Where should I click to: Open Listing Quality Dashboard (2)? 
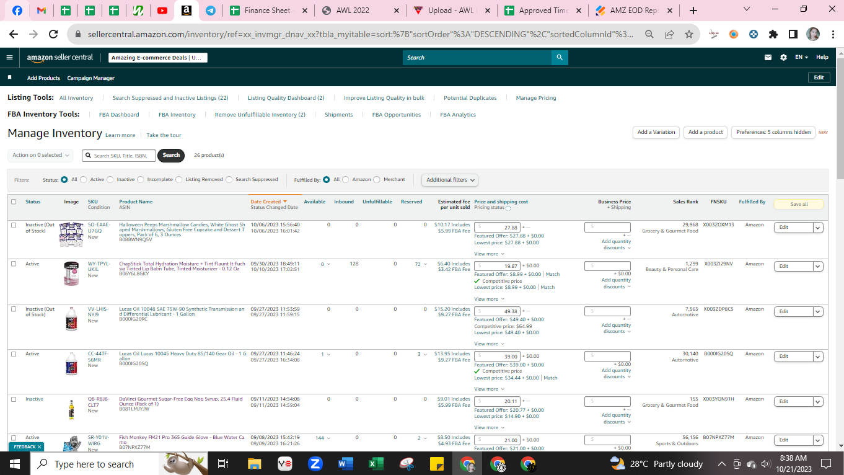[286, 98]
